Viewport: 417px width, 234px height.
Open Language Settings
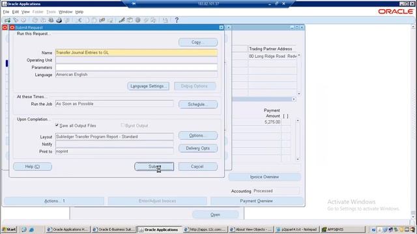click(148, 86)
